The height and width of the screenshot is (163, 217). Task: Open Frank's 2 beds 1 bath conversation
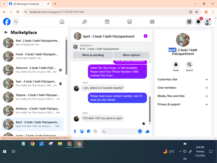pyautogui.click(x=33, y=56)
